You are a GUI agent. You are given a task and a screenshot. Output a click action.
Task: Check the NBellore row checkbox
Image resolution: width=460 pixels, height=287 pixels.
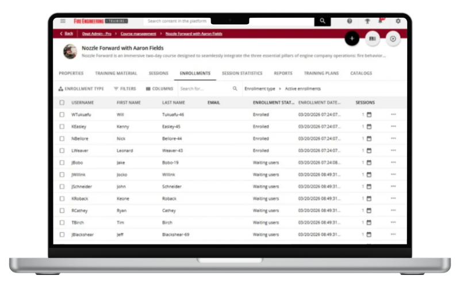(x=62, y=138)
